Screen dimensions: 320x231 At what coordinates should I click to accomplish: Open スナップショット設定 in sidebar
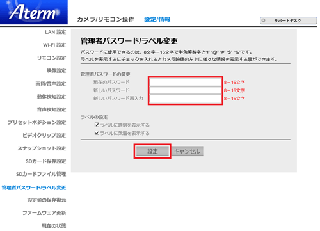42,148
